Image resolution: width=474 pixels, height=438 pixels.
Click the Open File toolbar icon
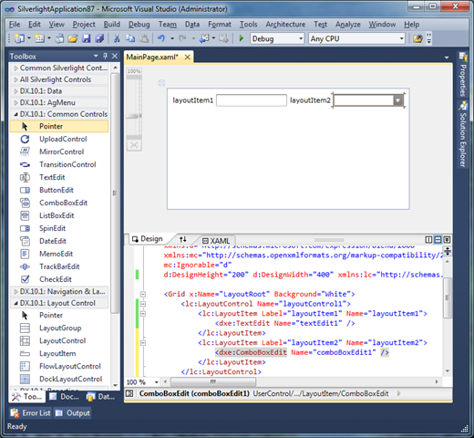click(x=73, y=38)
